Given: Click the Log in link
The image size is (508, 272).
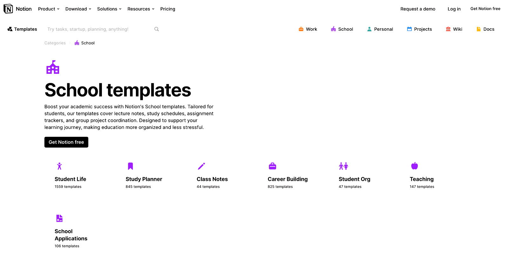Looking at the screenshot, I should [454, 9].
